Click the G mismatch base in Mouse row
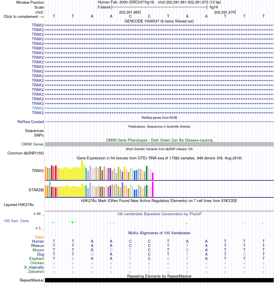Screen dimensions: 274x287 [x=187, y=250]
